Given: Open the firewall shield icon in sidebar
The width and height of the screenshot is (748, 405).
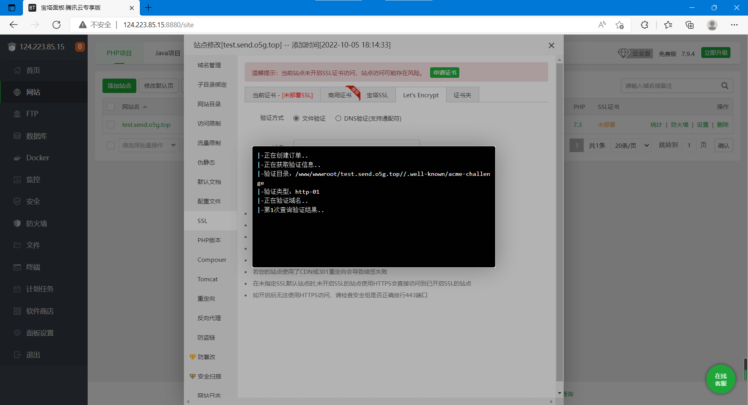Looking at the screenshot, I should (x=17, y=223).
